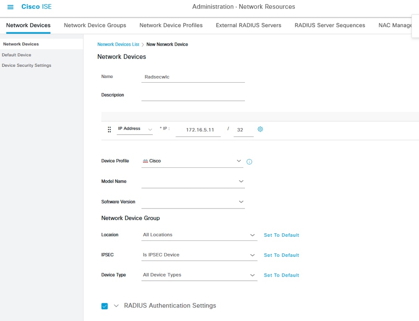The image size is (419, 321).
Task: Switch to the Network Device Groups tab
Action: pyautogui.click(x=95, y=26)
